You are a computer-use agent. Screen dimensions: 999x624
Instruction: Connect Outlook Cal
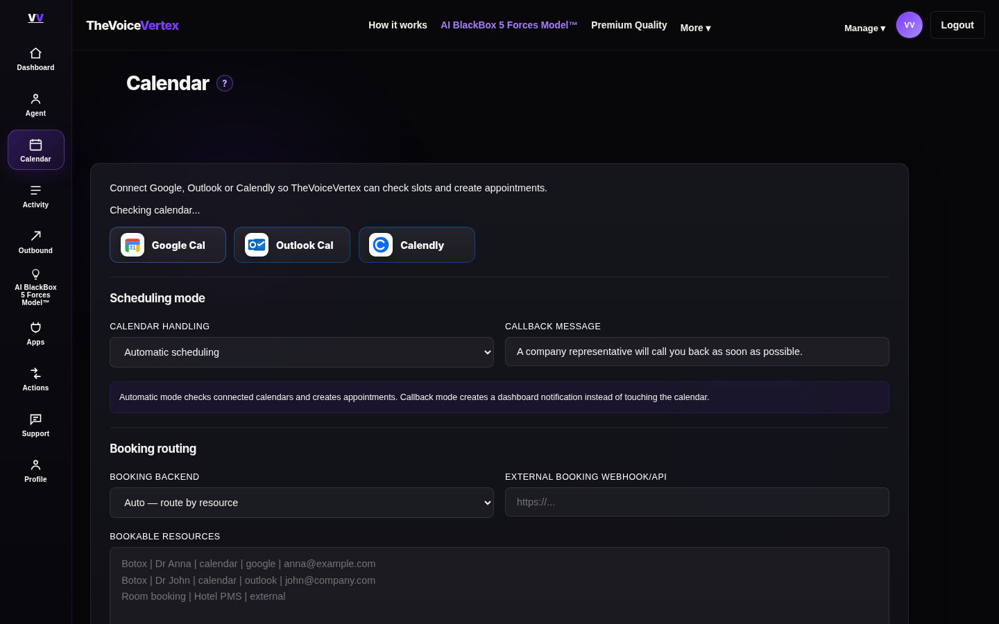tap(292, 245)
